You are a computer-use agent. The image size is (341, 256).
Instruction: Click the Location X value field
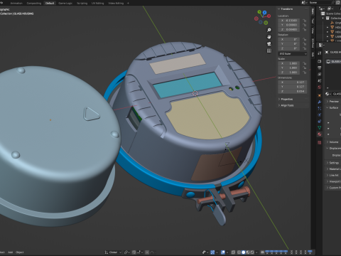pos(289,21)
